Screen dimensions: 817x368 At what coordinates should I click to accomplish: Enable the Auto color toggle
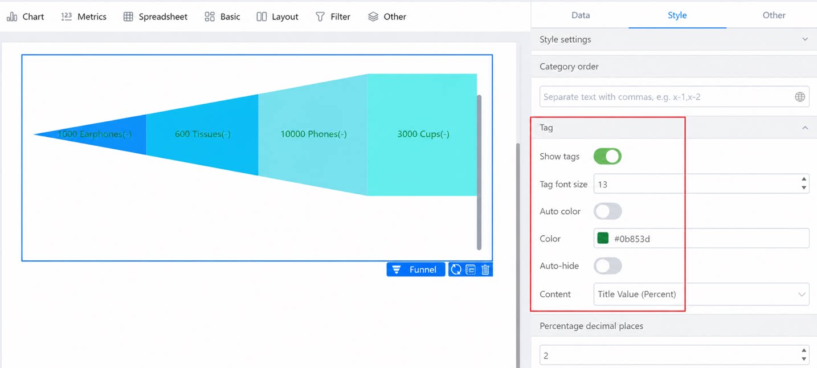coord(607,211)
